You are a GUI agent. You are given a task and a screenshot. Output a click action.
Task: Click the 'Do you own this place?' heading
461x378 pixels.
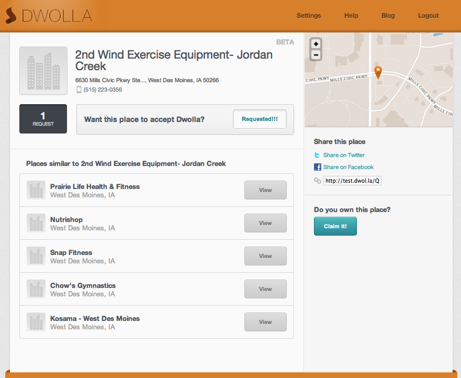[x=352, y=209]
